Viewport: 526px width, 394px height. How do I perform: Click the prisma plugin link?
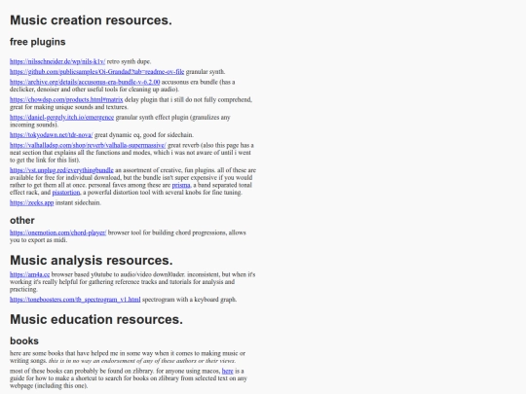pyautogui.click(x=181, y=185)
